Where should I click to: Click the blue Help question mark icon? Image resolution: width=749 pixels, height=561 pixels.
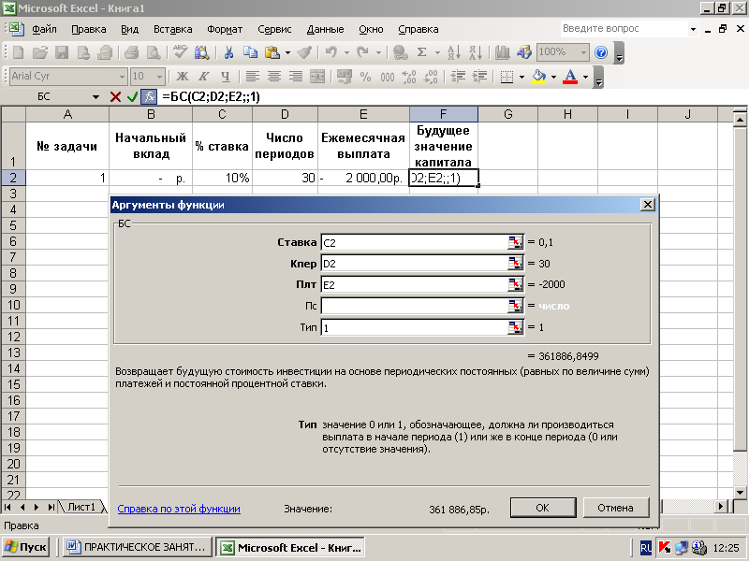[601, 52]
